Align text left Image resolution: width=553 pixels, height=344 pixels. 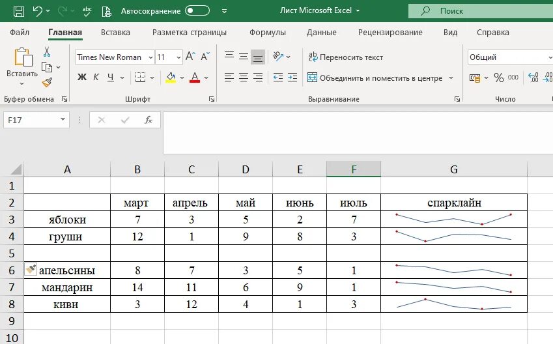coord(229,78)
